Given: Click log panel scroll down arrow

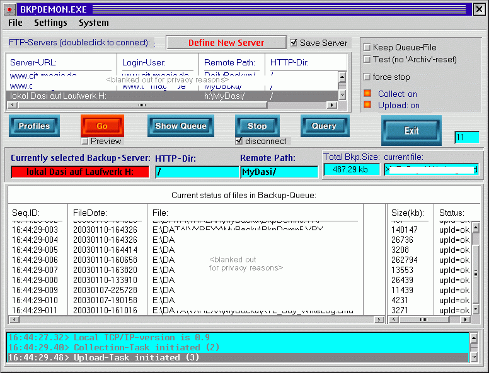Looking at the screenshot, I should pos(474,357).
